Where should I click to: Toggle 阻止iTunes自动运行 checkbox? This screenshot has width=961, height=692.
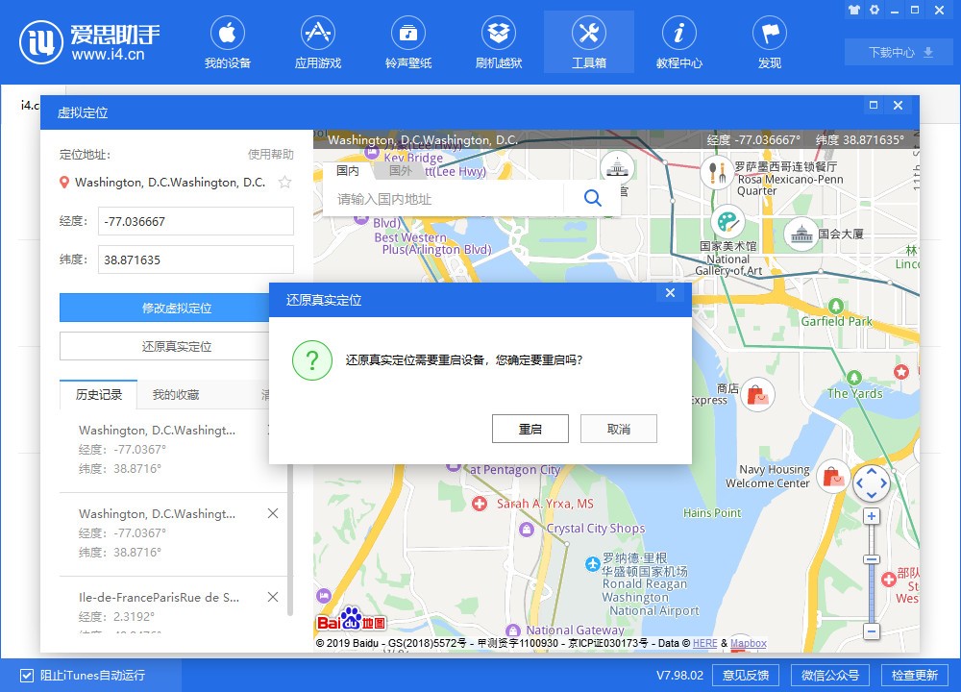[x=27, y=675]
